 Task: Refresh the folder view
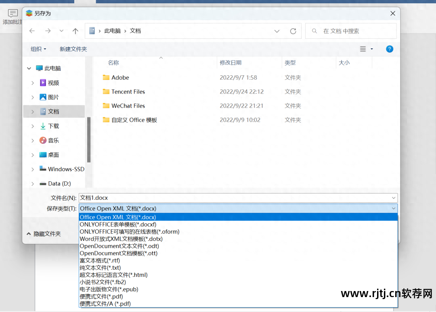(293, 31)
